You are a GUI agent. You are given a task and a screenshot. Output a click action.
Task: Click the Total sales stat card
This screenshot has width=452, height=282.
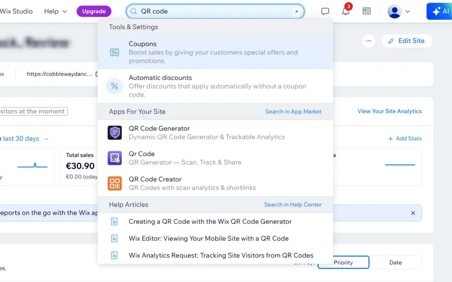click(x=79, y=167)
